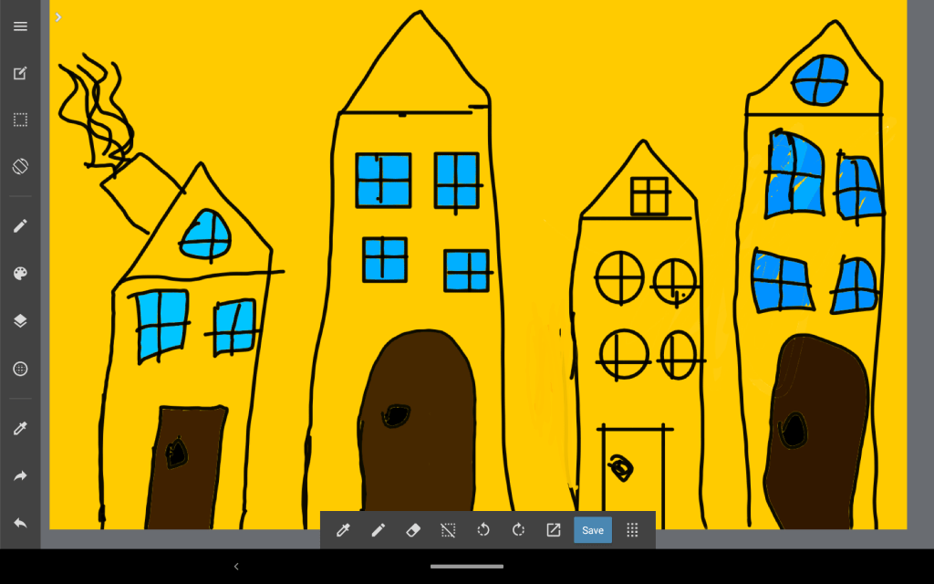934x584 pixels.
Task: Toggle the deselect crossed-selection icon
Action: (448, 530)
